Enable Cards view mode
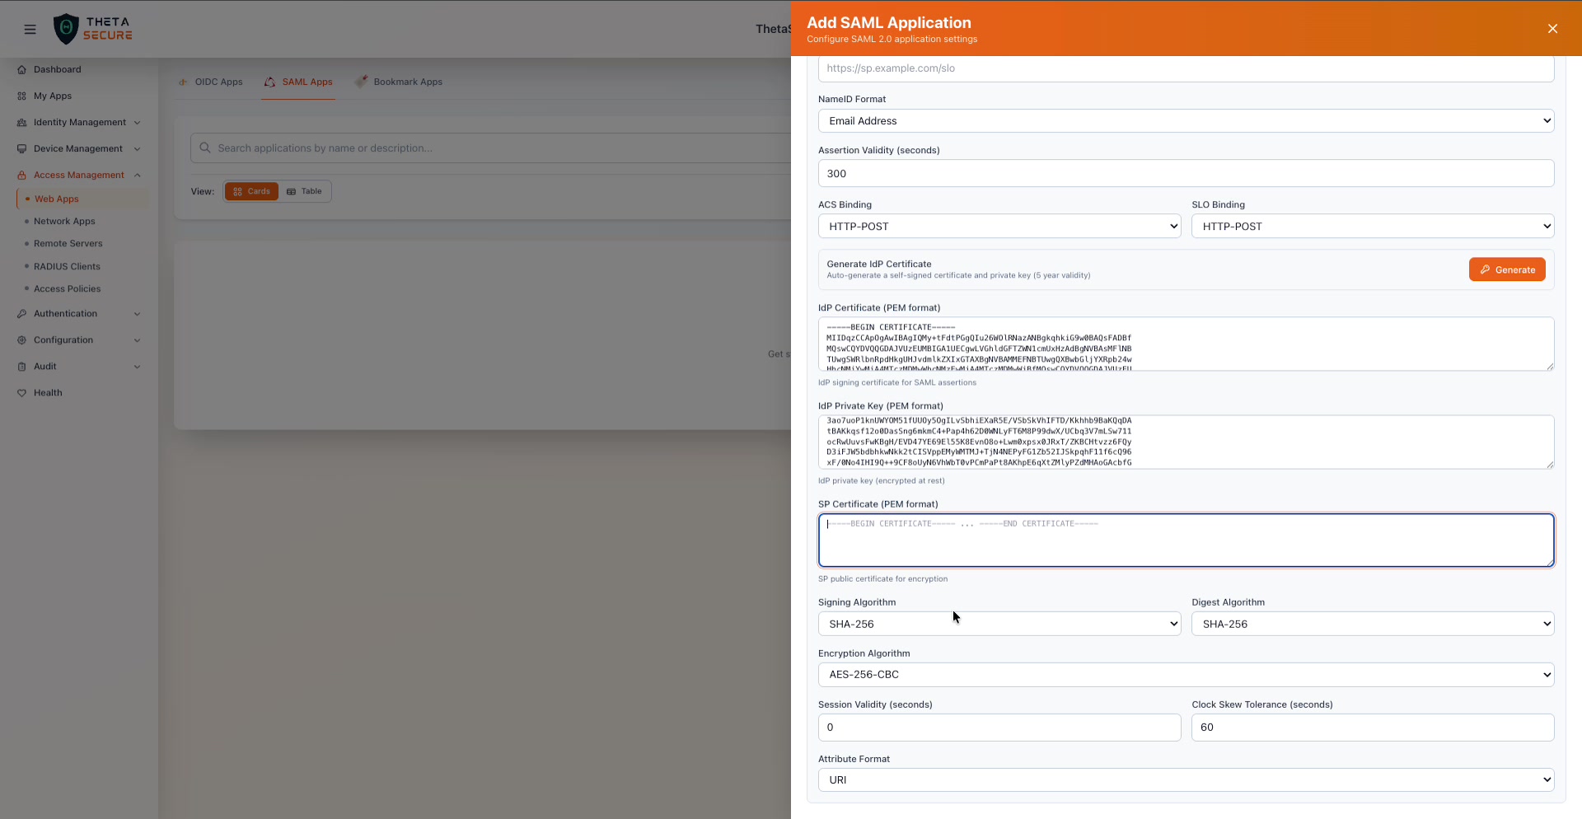1582x819 pixels. [x=251, y=191]
